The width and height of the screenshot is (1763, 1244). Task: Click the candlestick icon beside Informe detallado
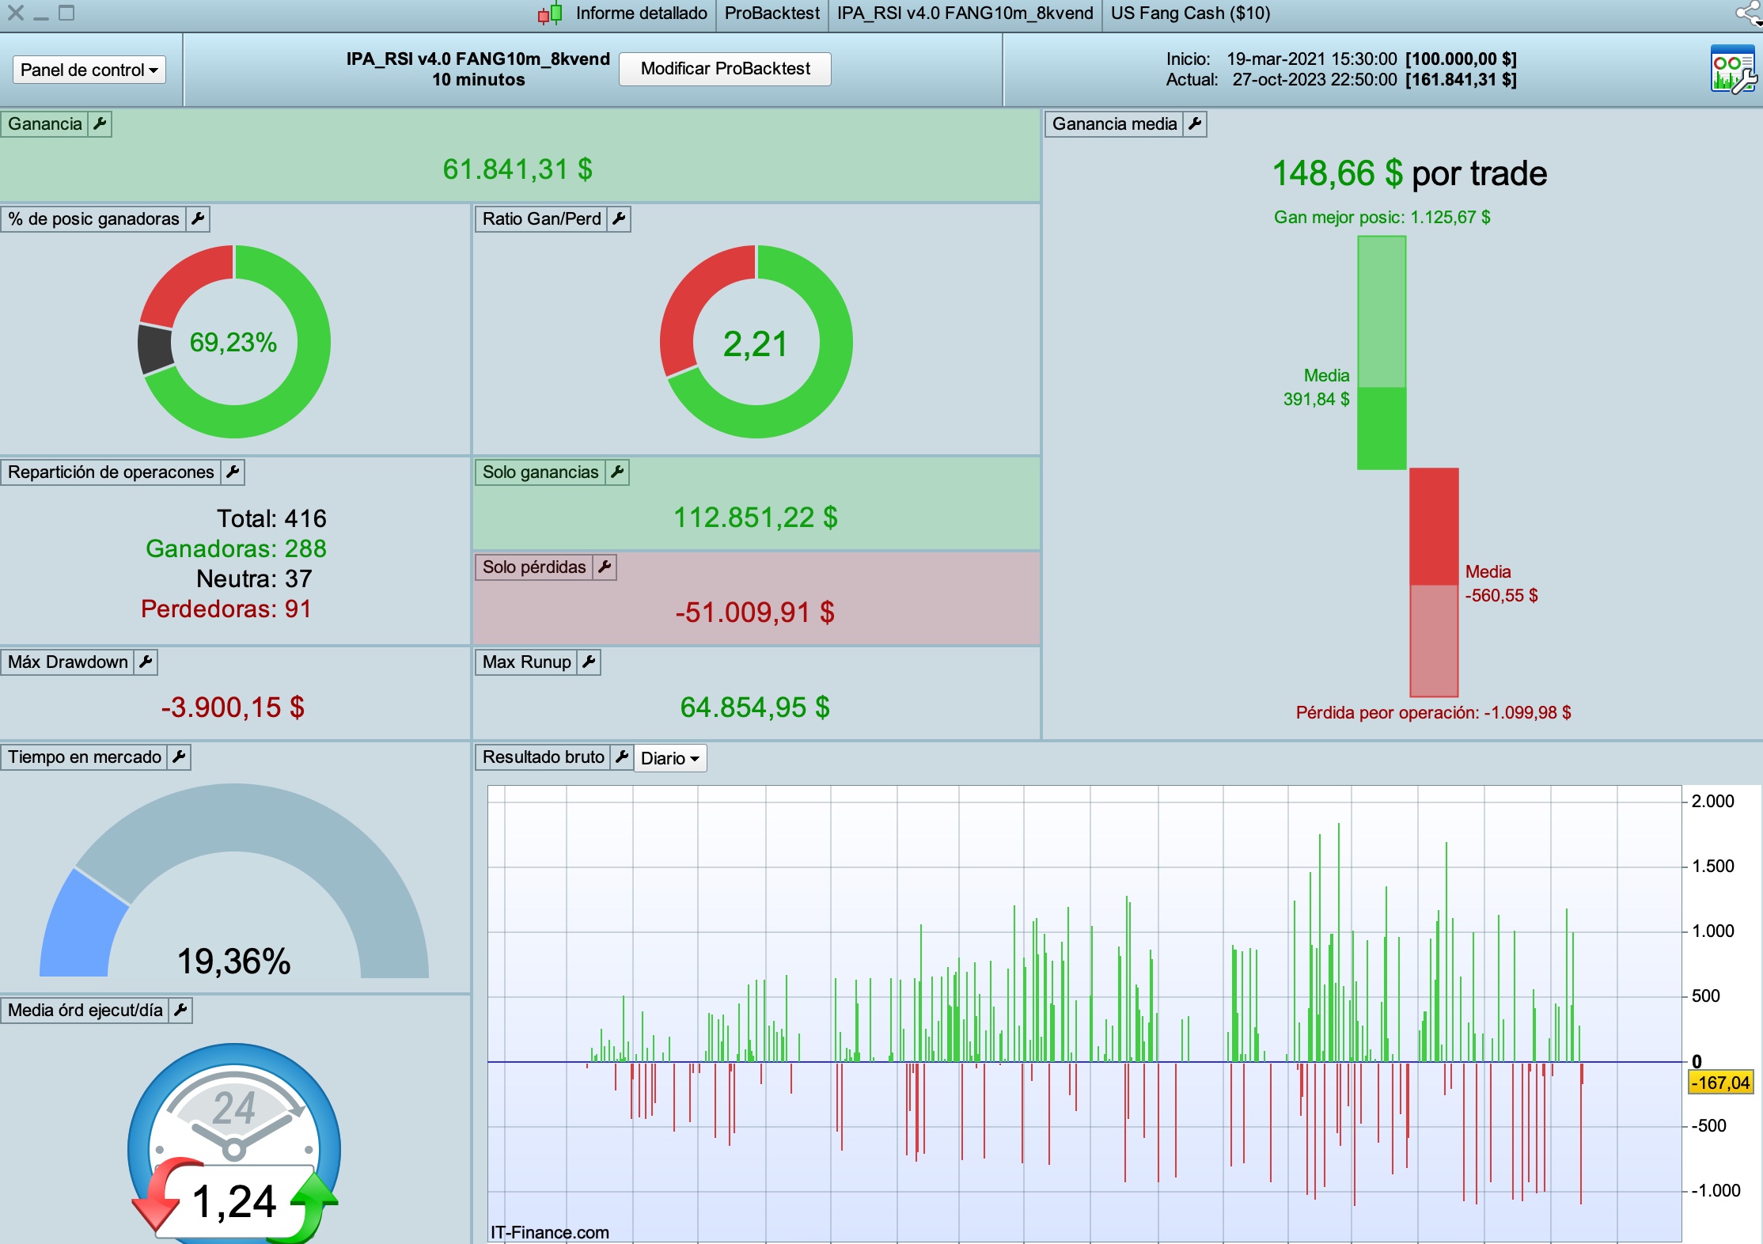550,13
